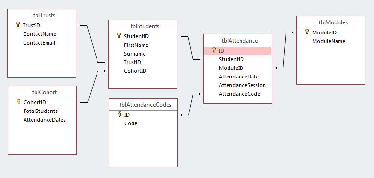
Task: Click the AttendanceDate field in tblAttendance
Action: click(239, 77)
